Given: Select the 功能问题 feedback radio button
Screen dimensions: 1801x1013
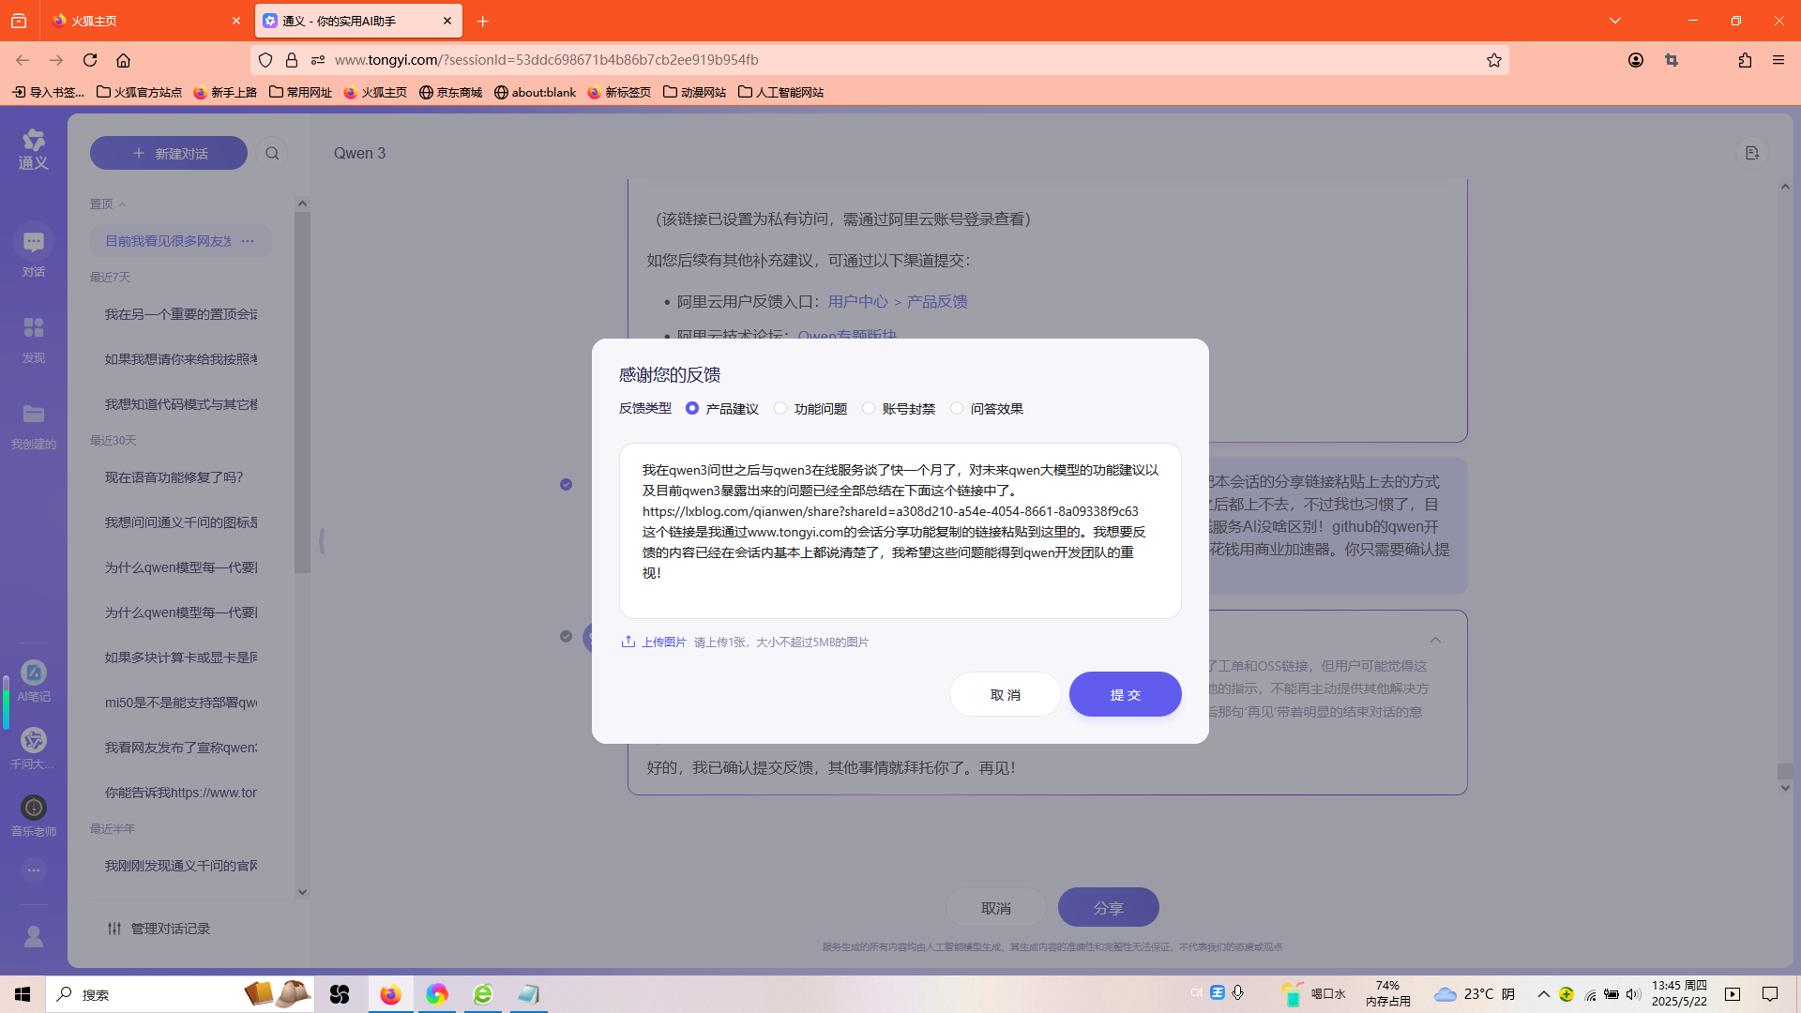Looking at the screenshot, I should tap(780, 408).
